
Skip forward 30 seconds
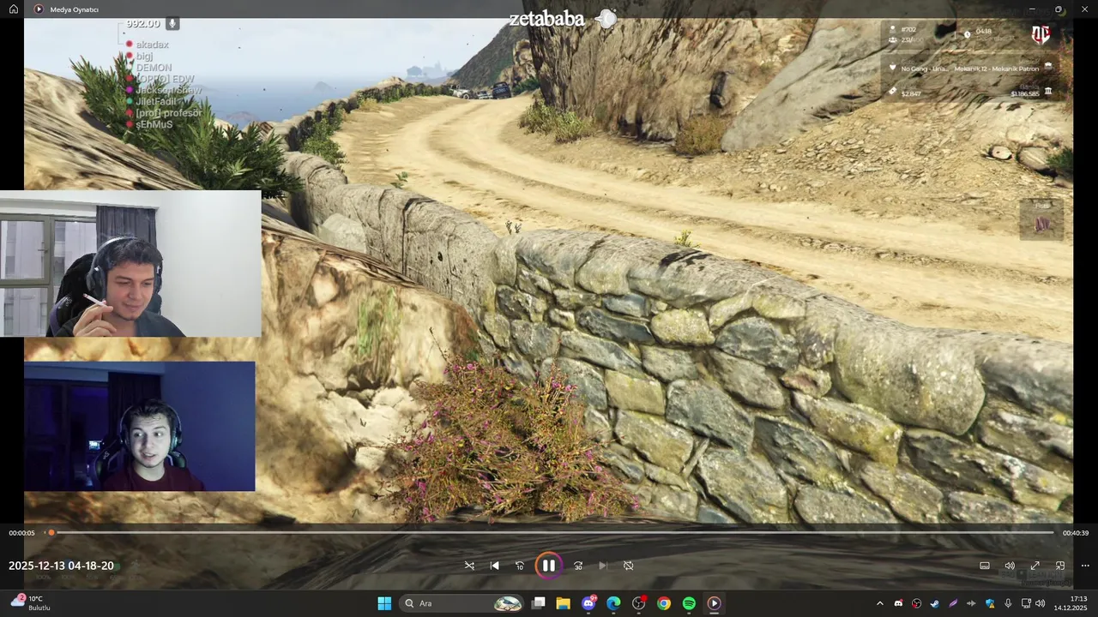click(x=578, y=566)
